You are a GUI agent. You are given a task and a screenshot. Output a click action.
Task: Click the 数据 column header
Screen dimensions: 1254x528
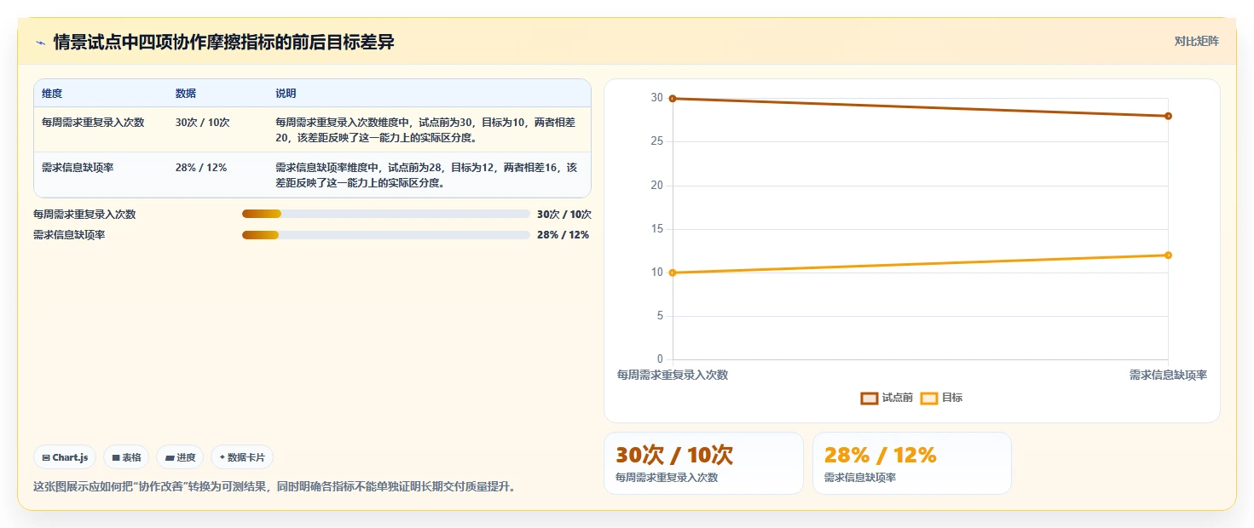[186, 94]
